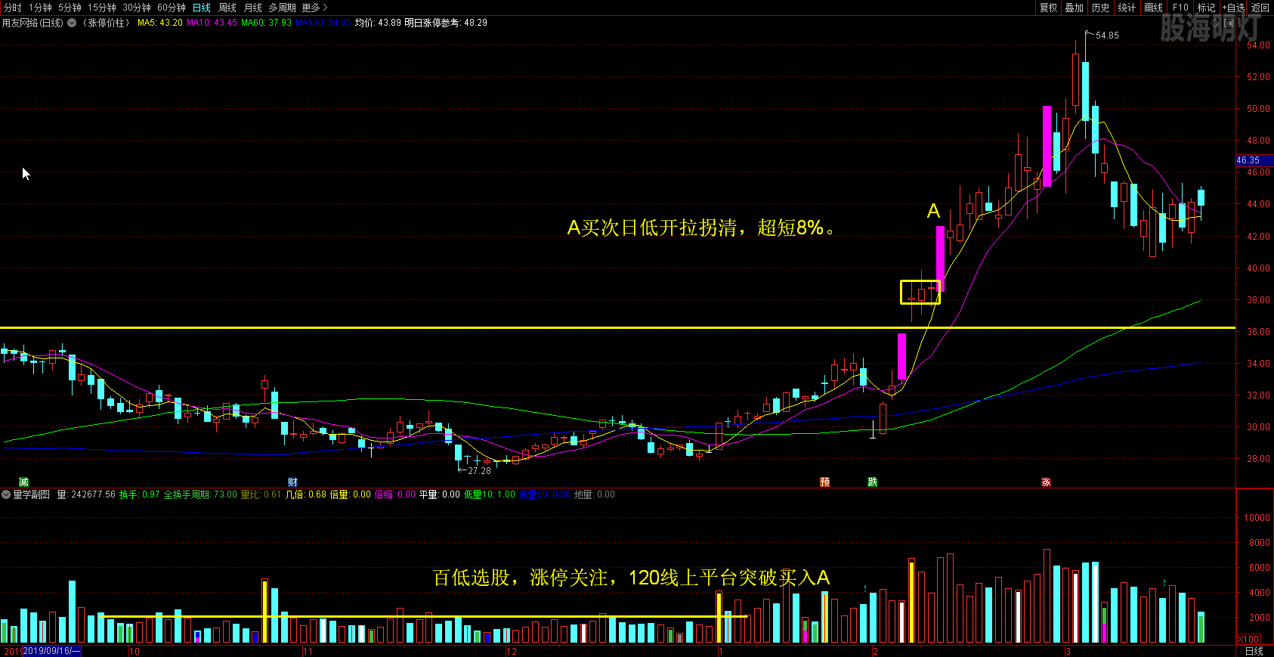Click the 低量10: 1.00 value
The height and width of the screenshot is (657, 1274).
pos(490,494)
